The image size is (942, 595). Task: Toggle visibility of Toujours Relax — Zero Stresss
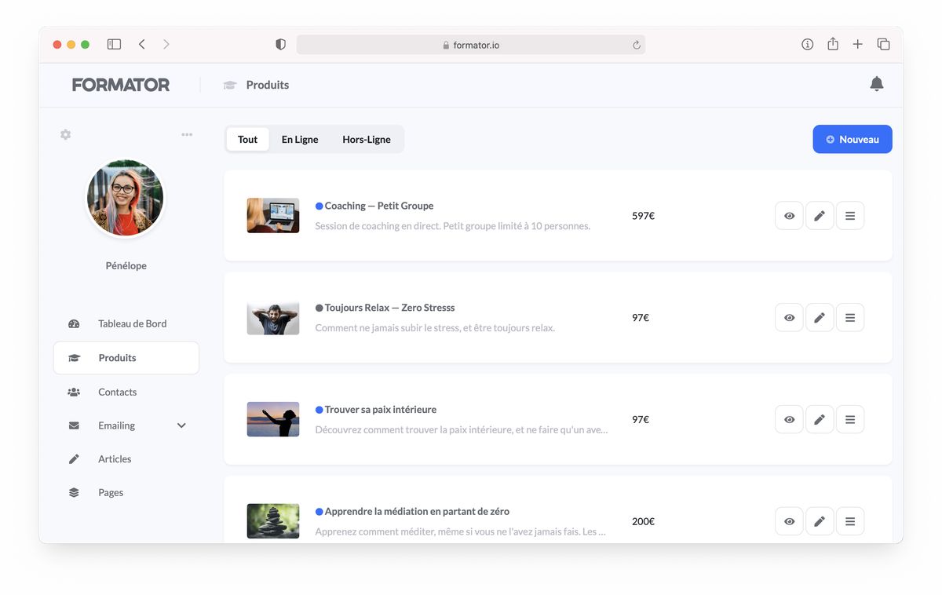coord(789,317)
